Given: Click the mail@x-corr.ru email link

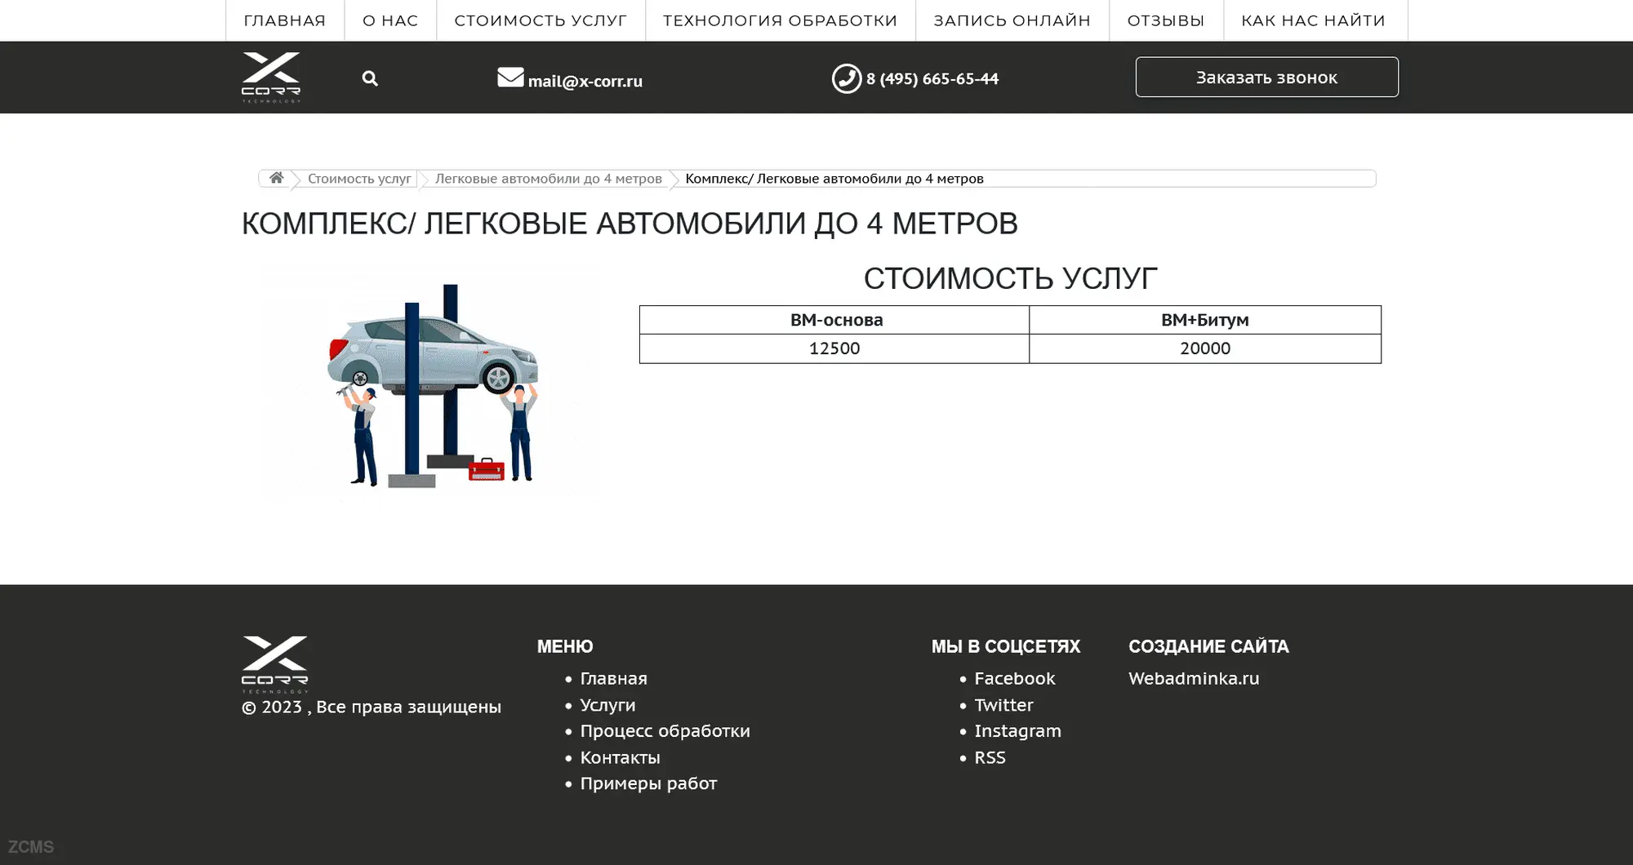Looking at the screenshot, I should (x=585, y=81).
